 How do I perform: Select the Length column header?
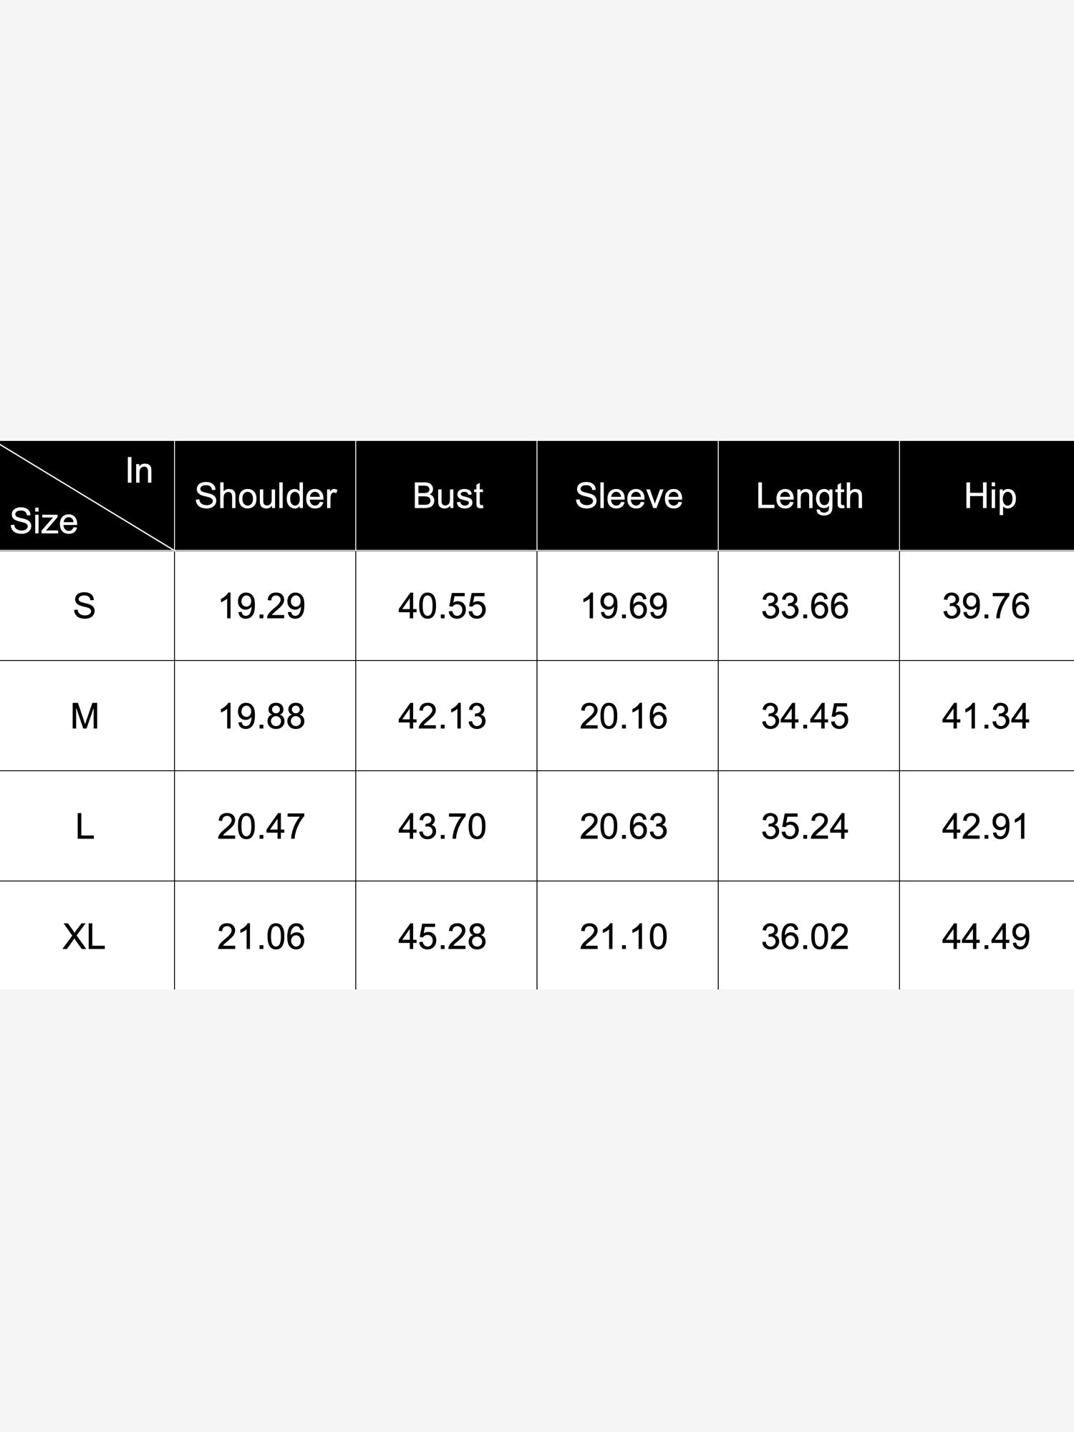(810, 497)
